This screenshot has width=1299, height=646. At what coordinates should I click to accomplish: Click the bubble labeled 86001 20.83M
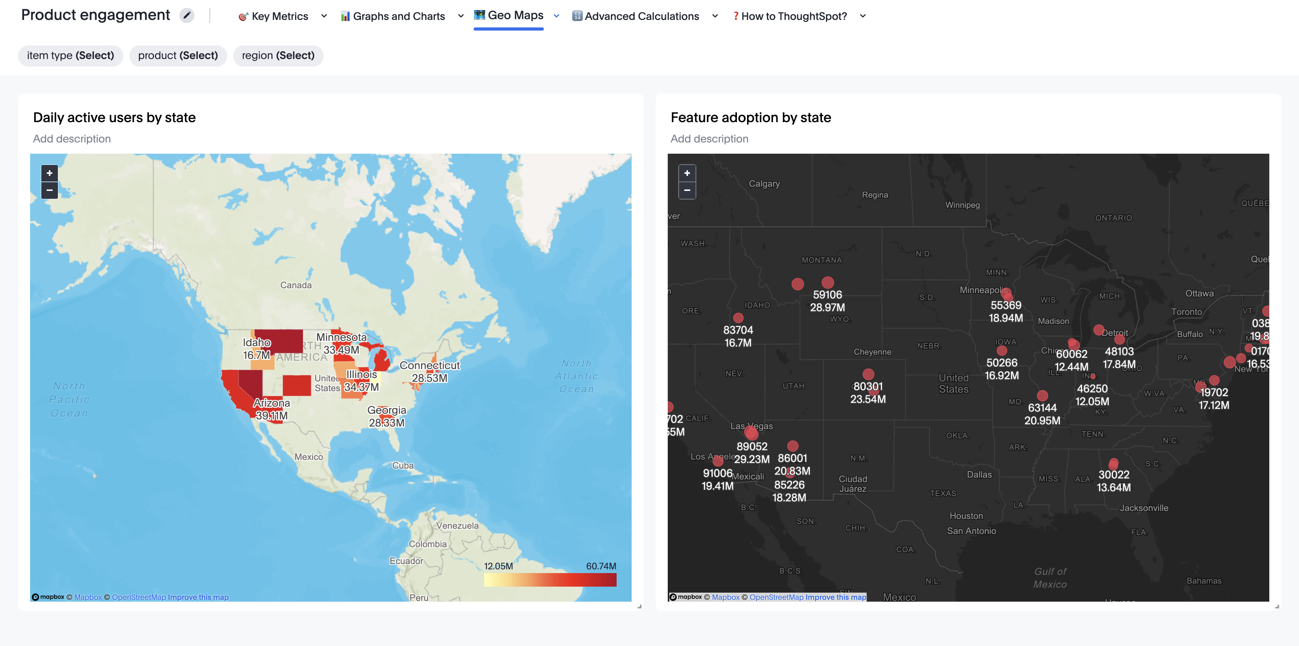[x=793, y=446]
